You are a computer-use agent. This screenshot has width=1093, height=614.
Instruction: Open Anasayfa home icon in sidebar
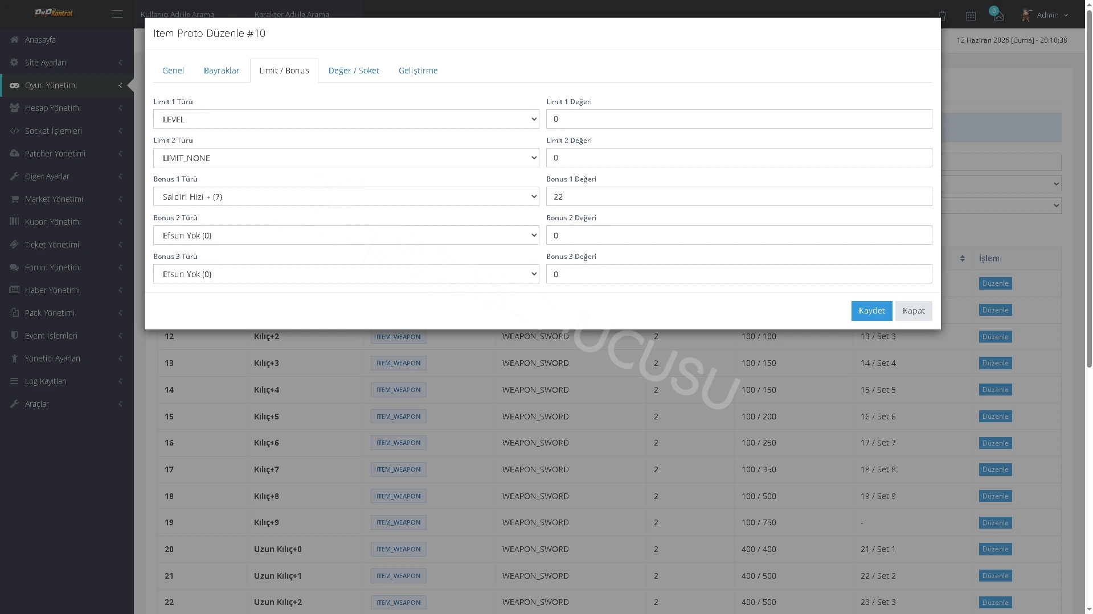point(14,40)
